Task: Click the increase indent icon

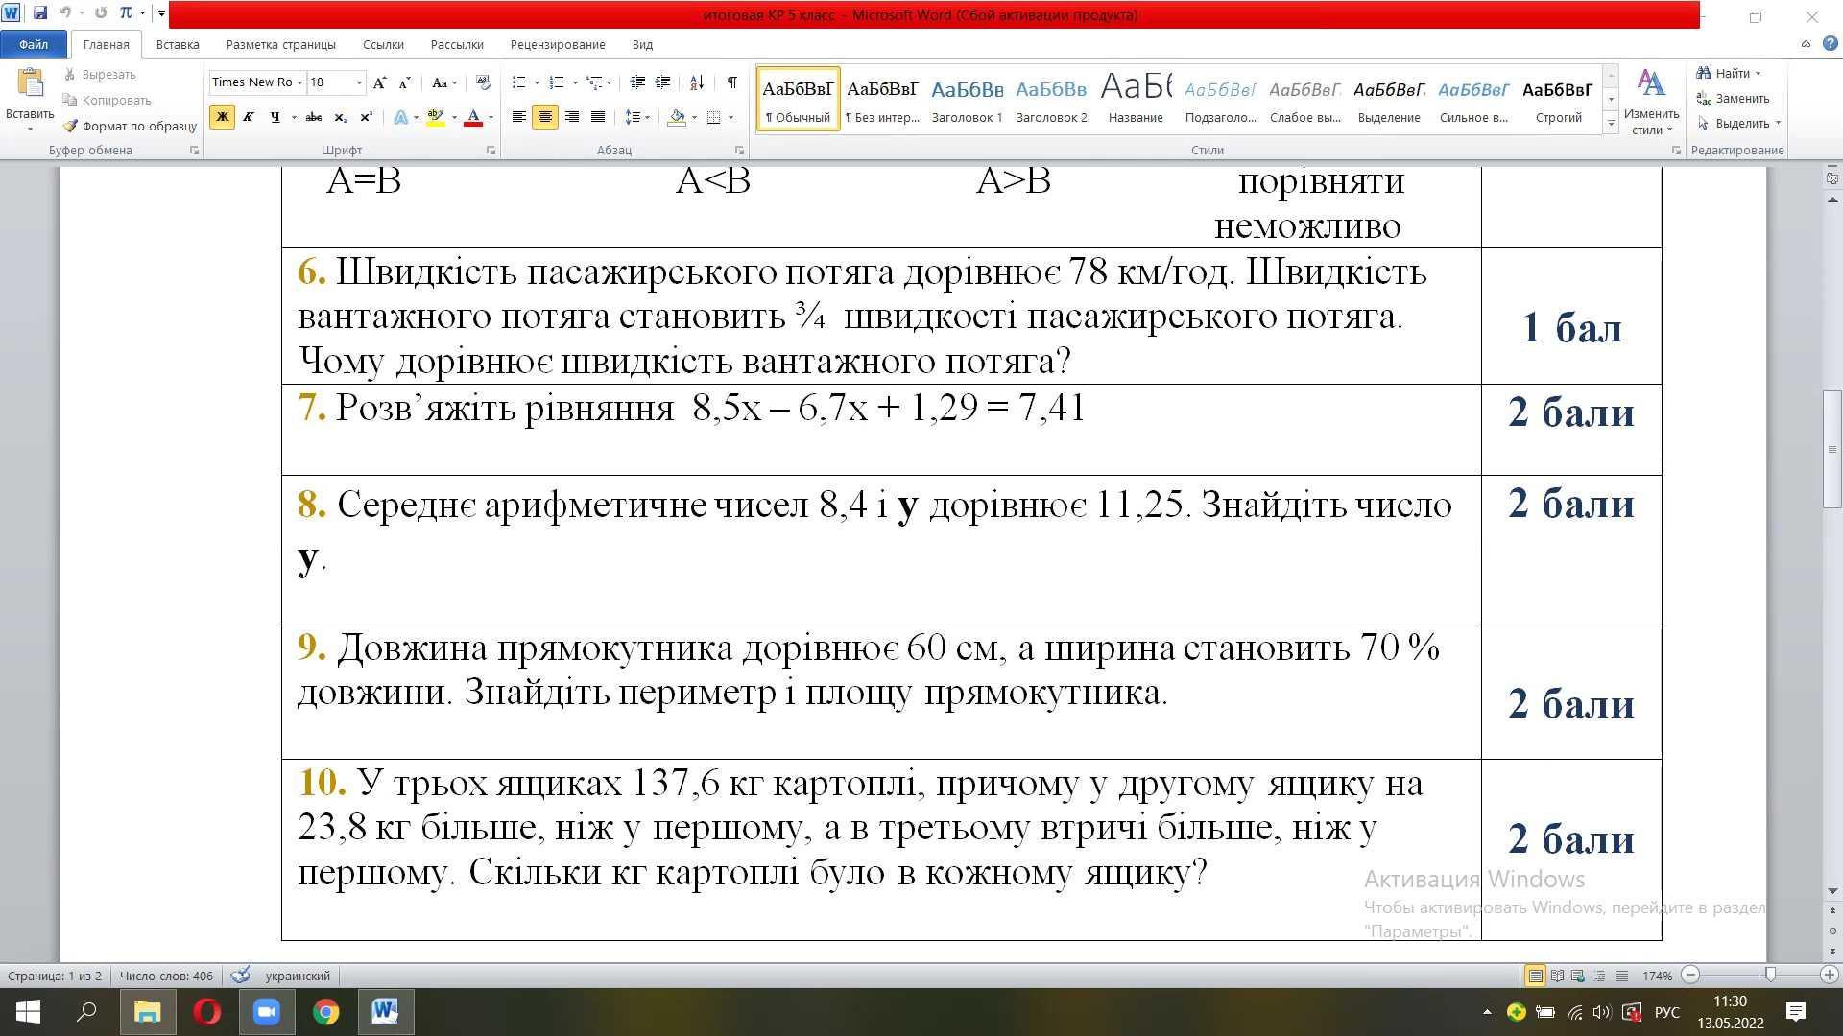Action: [662, 82]
